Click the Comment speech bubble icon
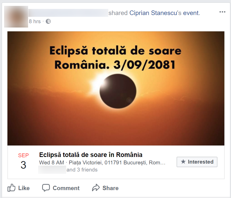This screenshot has width=231, height=198. coord(46,188)
